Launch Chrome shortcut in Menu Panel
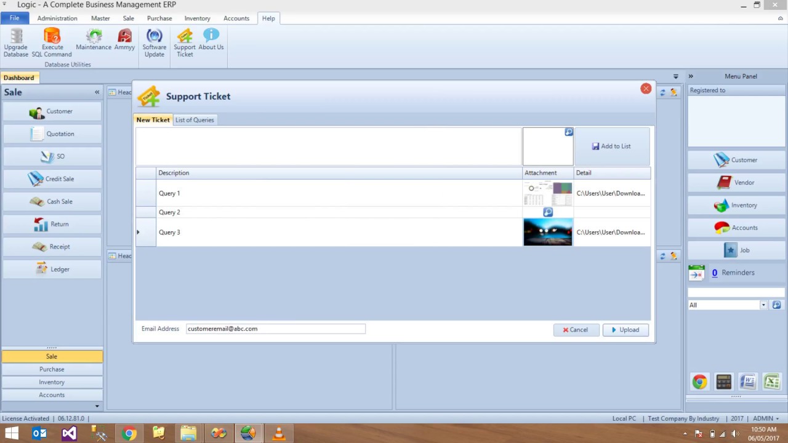Screen dimensions: 788x443 point(699,382)
